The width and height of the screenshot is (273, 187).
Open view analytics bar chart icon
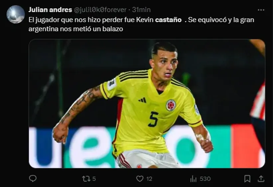tap(193, 179)
